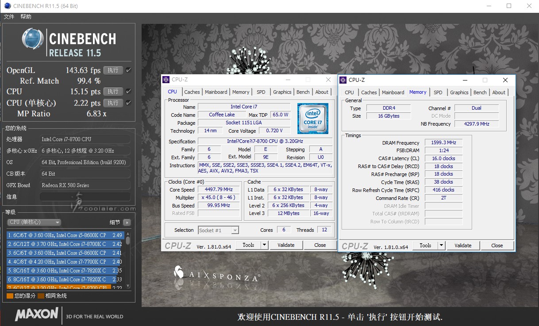This screenshot has height=326, width=539.
Task: Select ranking row 5 Intel Core i7-7820X
Action: coord(65,271)
